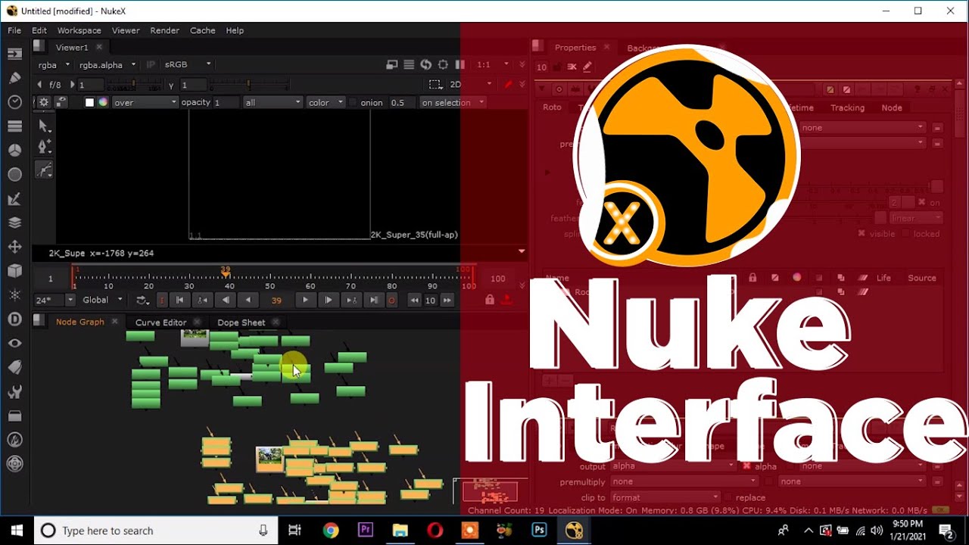969x545 pixels.
Task: Open the Time nodes clock icon
Action: [x=14, y=101]
